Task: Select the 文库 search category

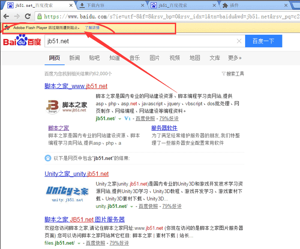Action: [215, 58]
